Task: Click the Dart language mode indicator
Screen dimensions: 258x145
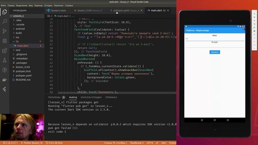Action: (x=164, y=143)
